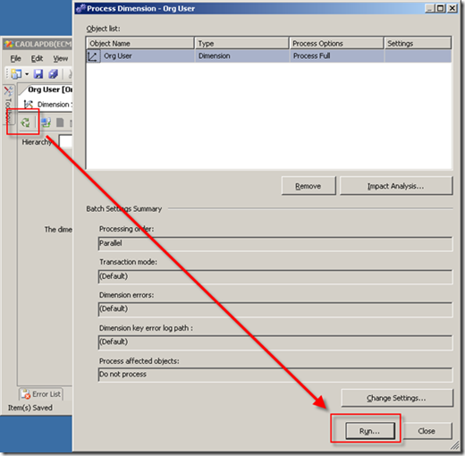
Task: Click the gray document icon in dimension toolbar
Action: click(60, 122)
